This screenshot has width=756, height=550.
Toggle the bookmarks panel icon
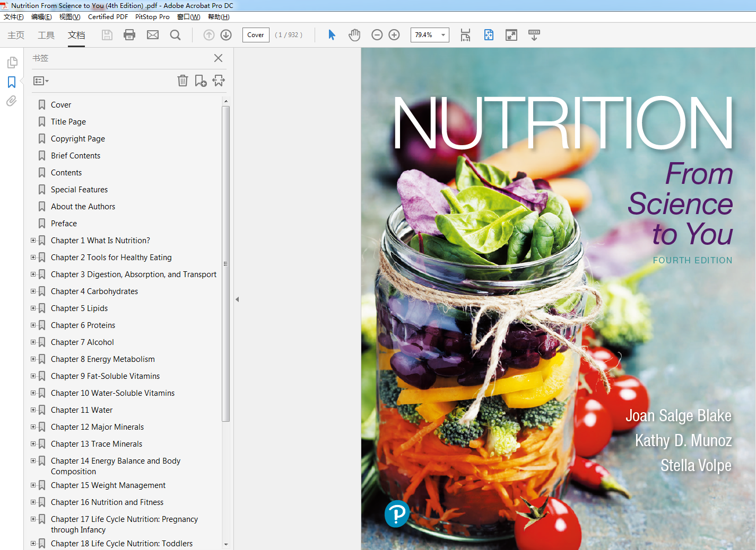coord(12,82)
